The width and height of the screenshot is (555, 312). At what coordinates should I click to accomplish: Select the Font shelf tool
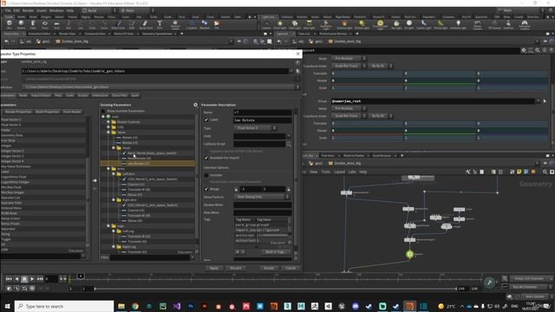160,24
